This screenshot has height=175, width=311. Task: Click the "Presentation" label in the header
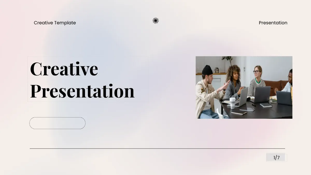pyautogui.click(x=273, y=23)
